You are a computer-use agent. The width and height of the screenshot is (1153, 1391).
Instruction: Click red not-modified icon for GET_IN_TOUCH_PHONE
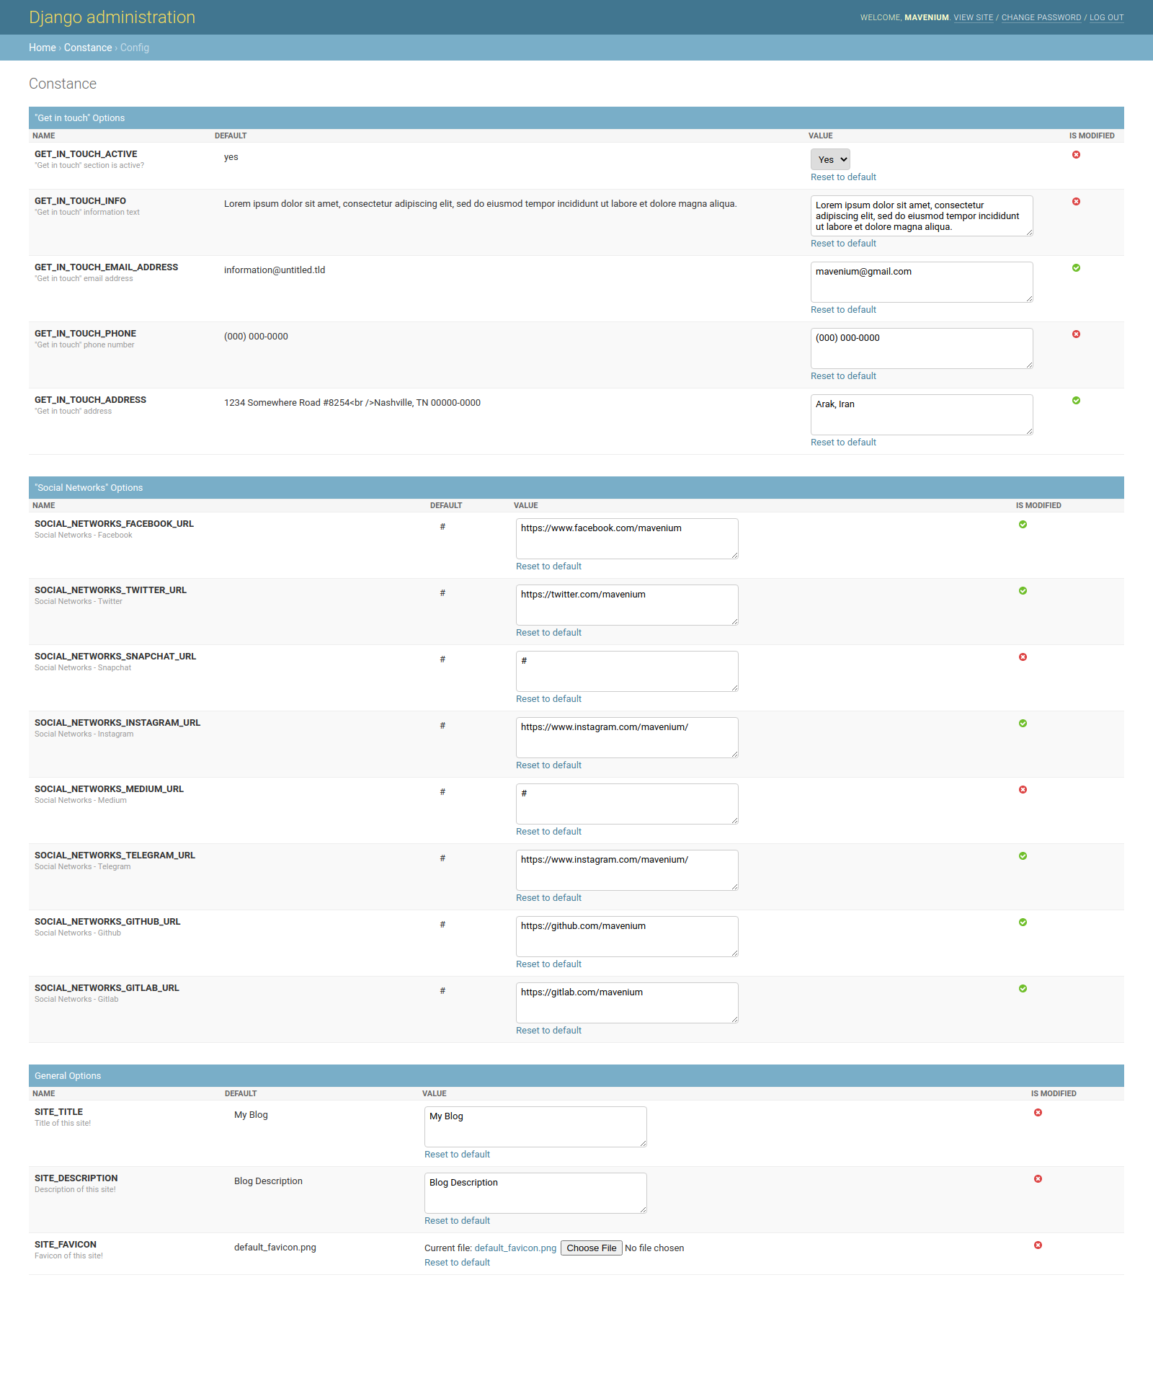(x=1076, y=334)
